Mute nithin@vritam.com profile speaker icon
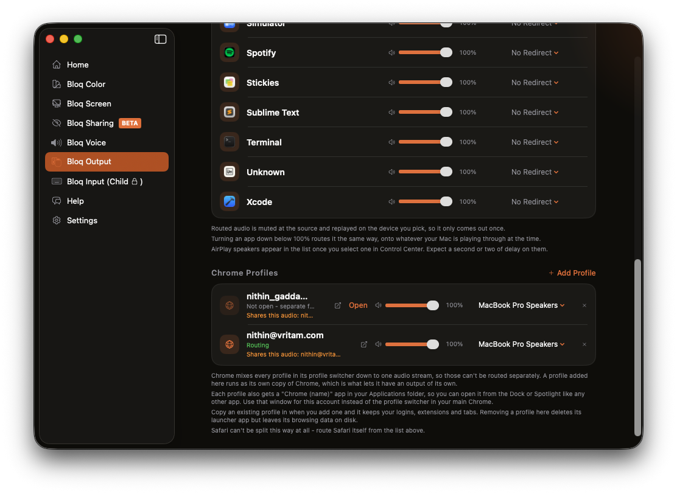 (x=378, y=344)
